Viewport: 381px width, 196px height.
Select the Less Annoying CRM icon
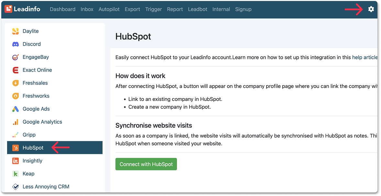16,187
